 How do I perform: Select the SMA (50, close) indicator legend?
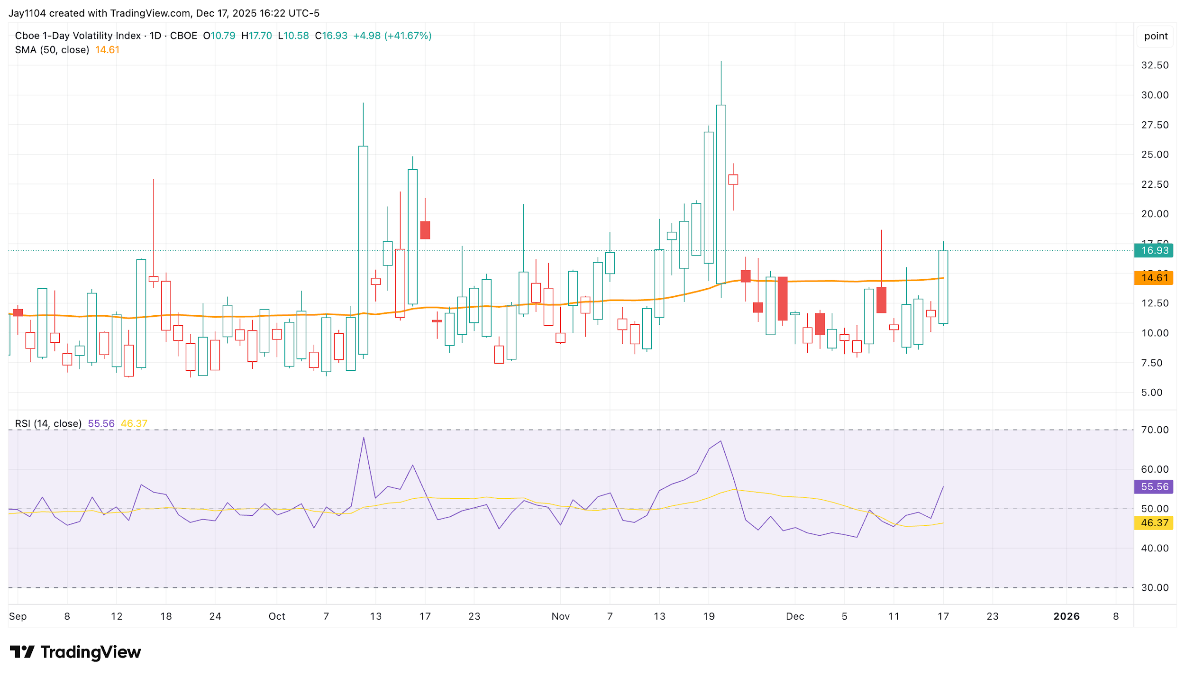[52, 50]
